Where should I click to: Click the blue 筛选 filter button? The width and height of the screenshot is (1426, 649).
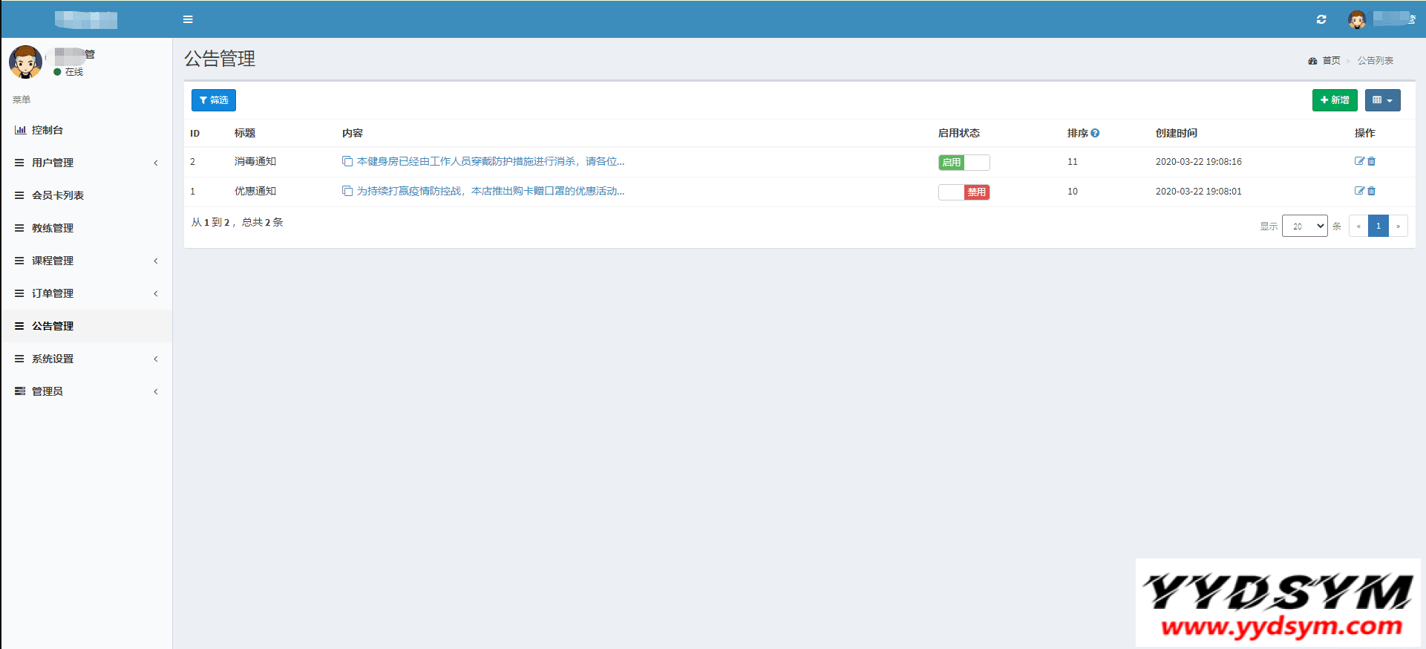214,100
